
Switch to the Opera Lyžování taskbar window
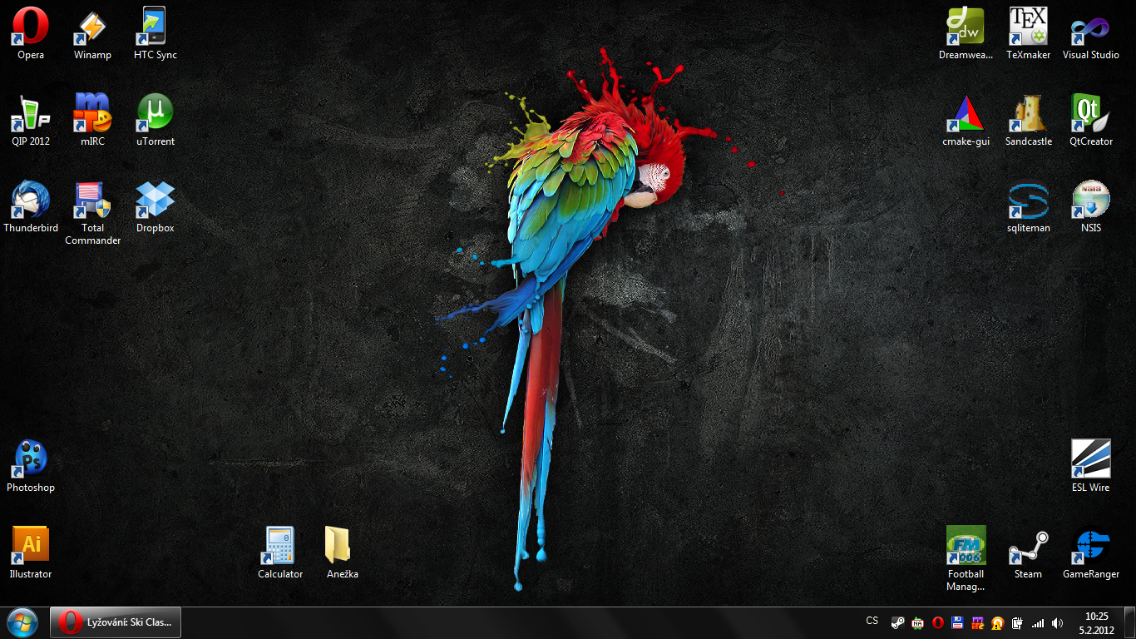coord(116,622)
